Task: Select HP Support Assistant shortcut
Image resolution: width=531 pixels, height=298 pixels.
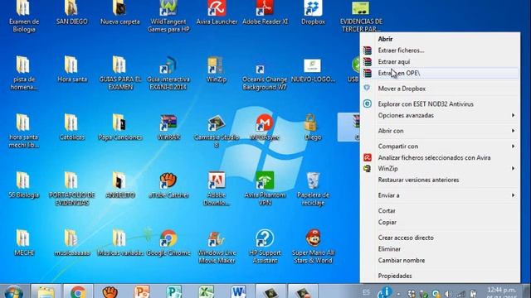Action: [265, 247]
